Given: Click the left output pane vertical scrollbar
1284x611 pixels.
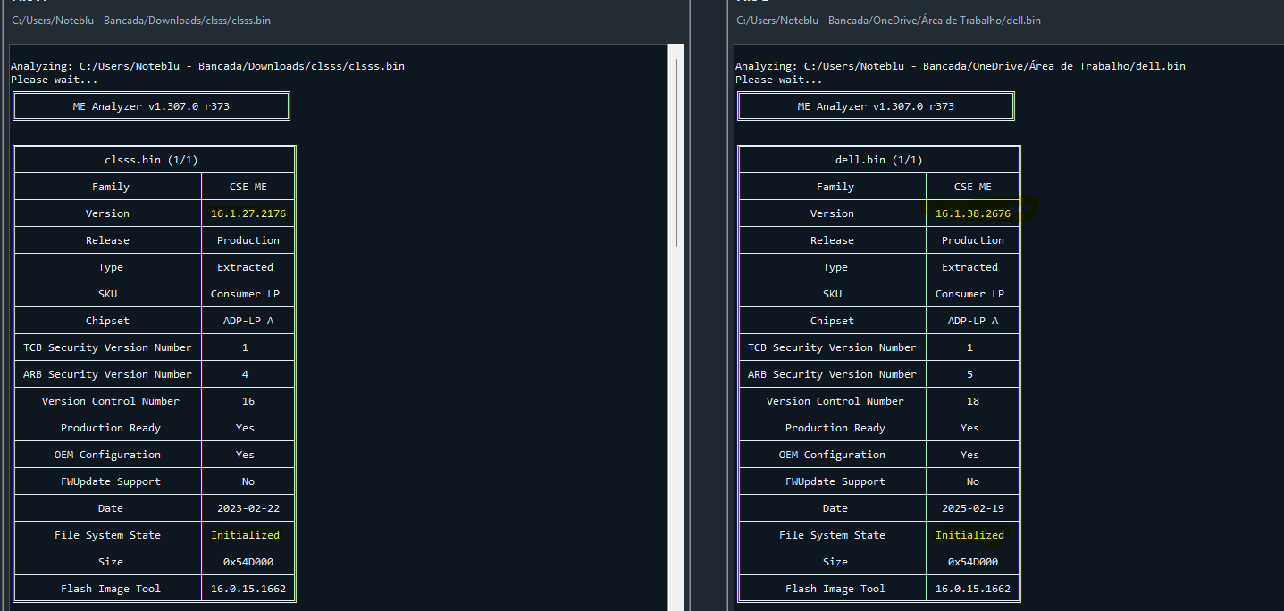Looking at the screenshot, I should click(676, 152).
